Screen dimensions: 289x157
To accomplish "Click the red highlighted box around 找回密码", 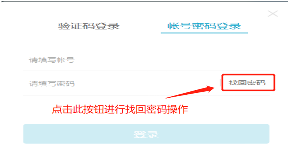I will 248,83.
